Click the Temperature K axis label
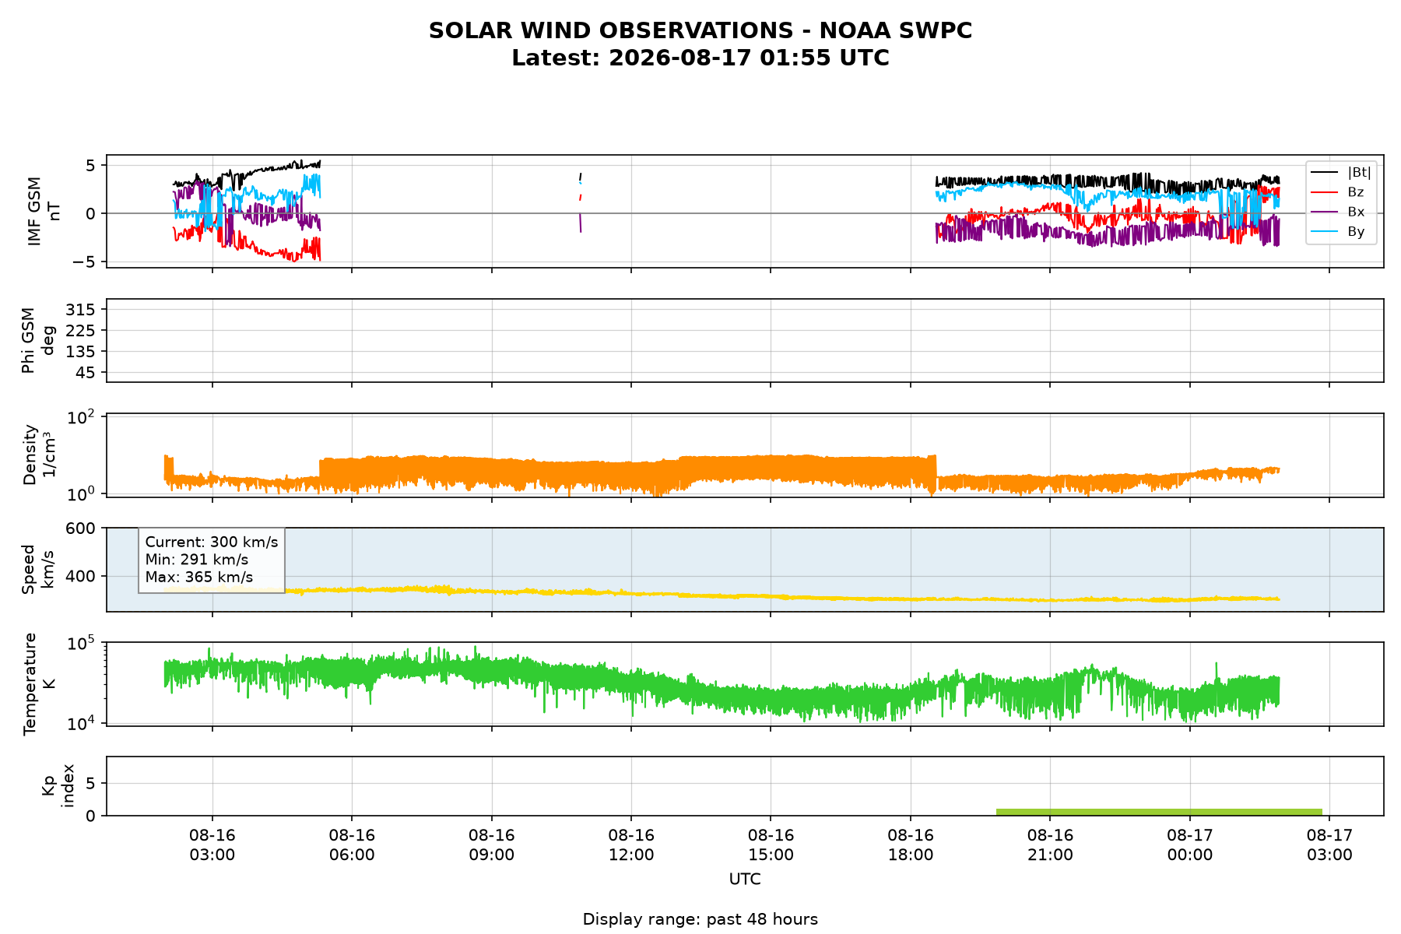The height and width of the screenshot is (934, 1401). (39, 683)
